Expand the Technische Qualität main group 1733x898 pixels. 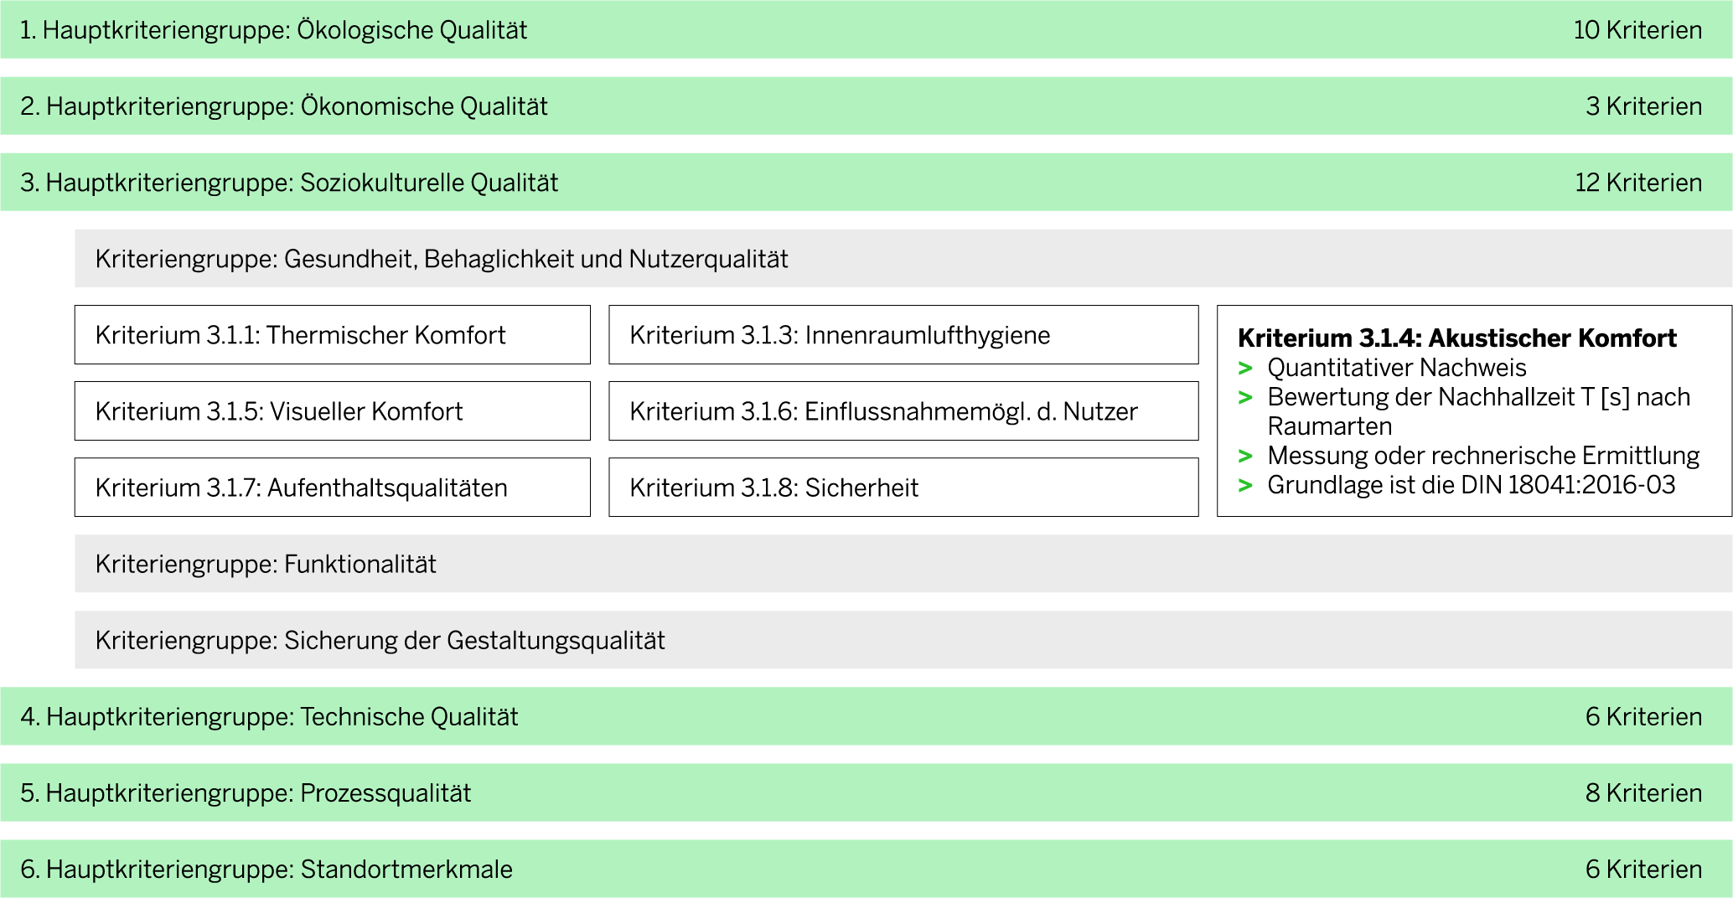click(866, 717)
